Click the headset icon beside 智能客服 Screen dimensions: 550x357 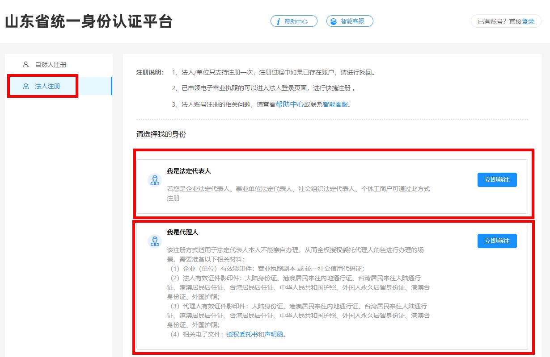pyautogui.click(x=334, y=21)
